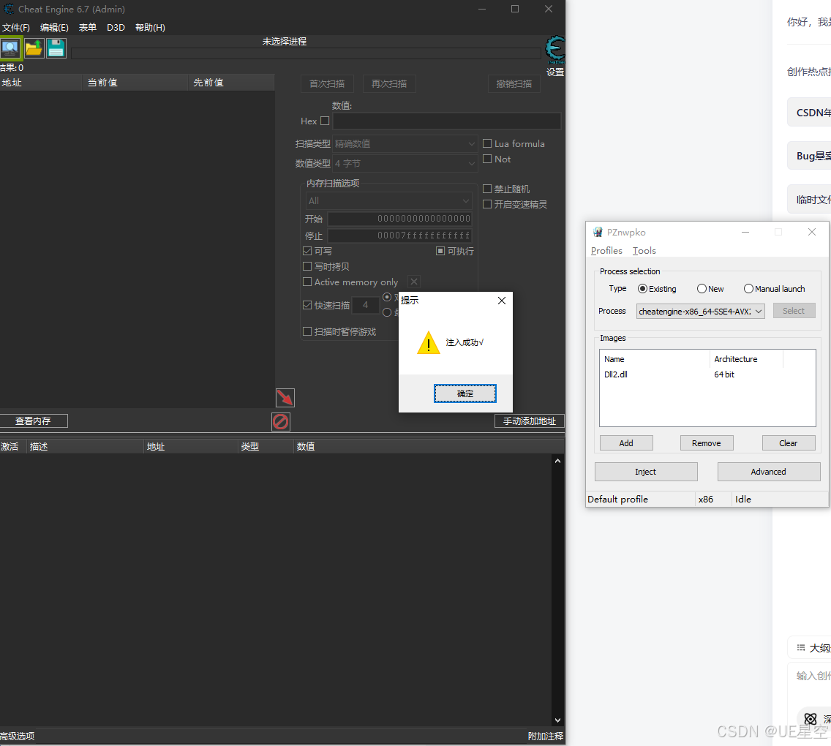This screenshot has height=746, width=831.
Task: Open Tools menu in PZnwpko
Action: point(644,251)
